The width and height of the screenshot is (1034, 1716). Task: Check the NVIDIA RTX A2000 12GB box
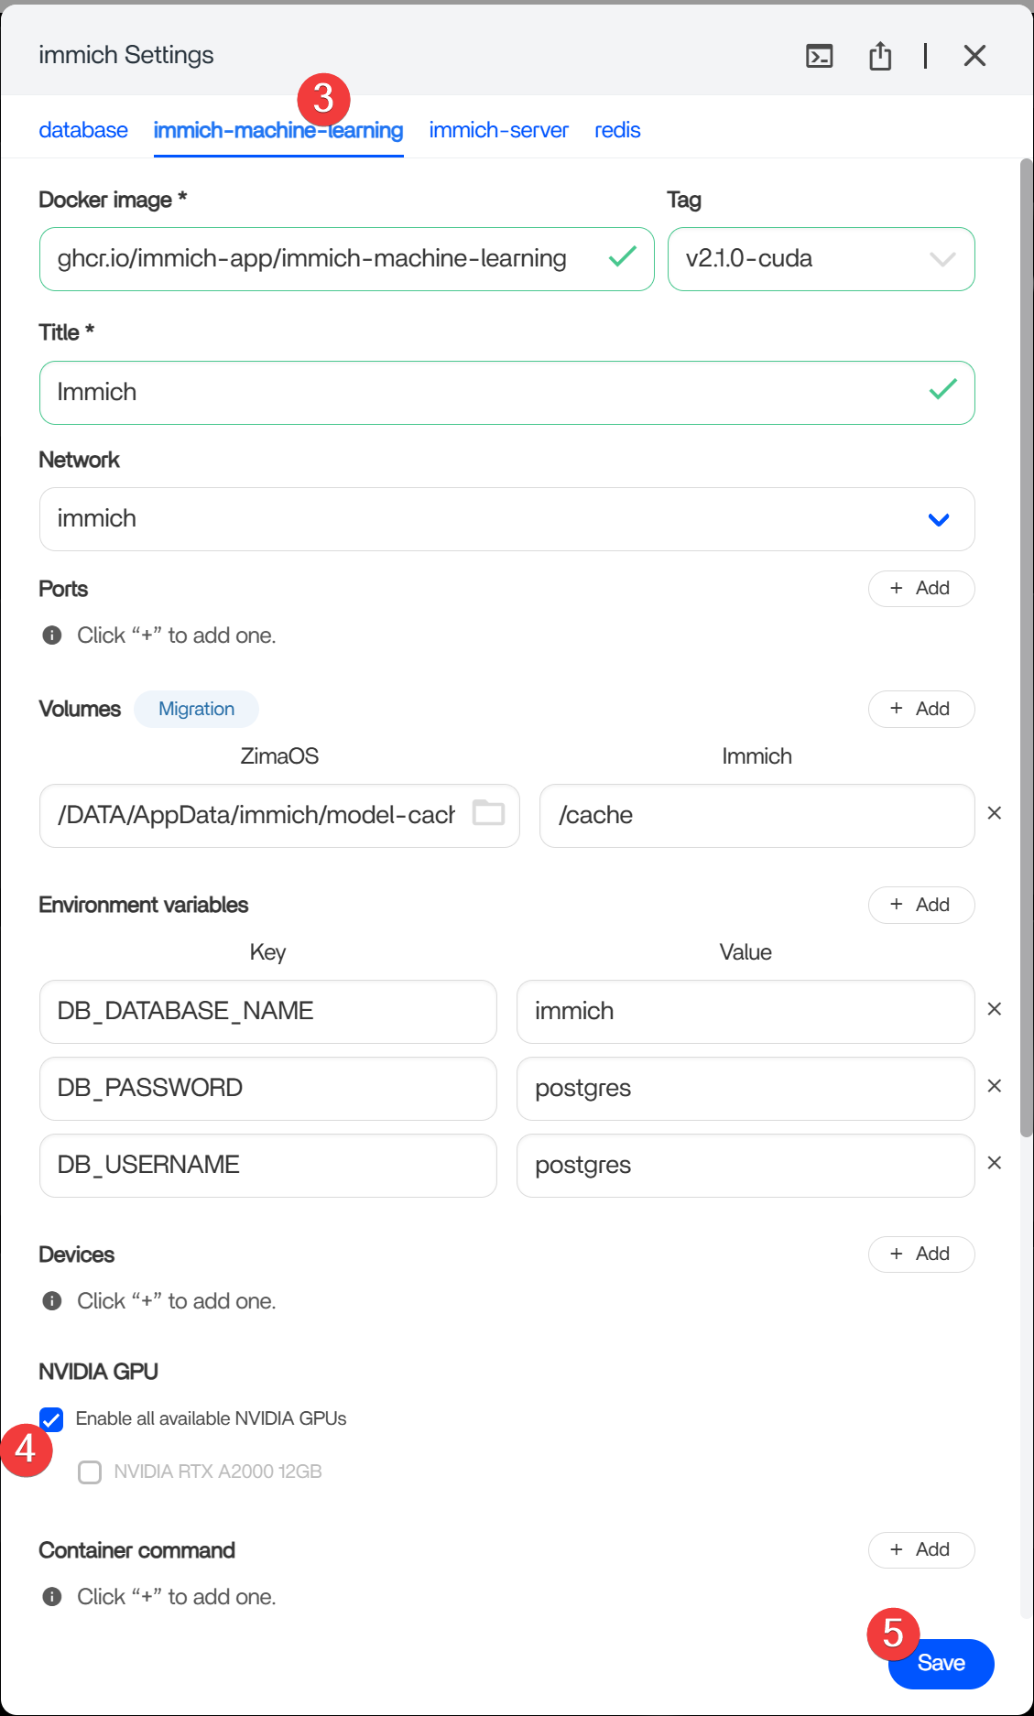pyautogui.click(x=90, y=1472)
